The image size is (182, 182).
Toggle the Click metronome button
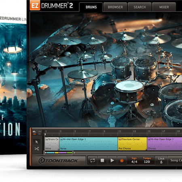(x=161, y=161)
